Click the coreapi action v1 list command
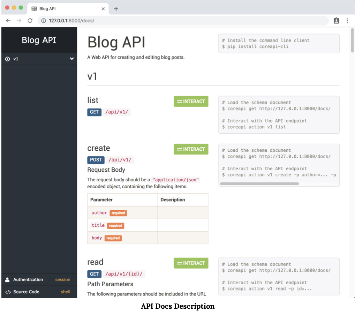The image size is (355, 316). click(254, 127)
